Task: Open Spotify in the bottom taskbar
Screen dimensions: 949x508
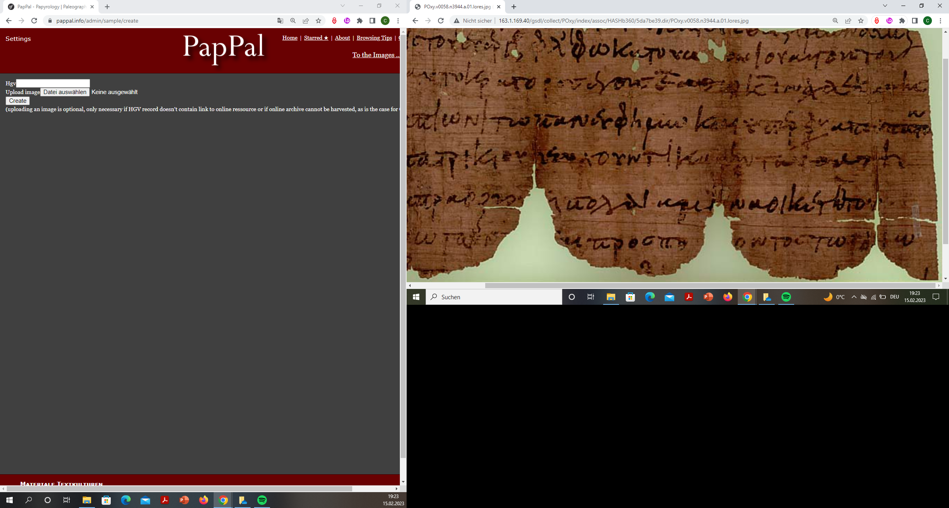Action: click(262, 500)
